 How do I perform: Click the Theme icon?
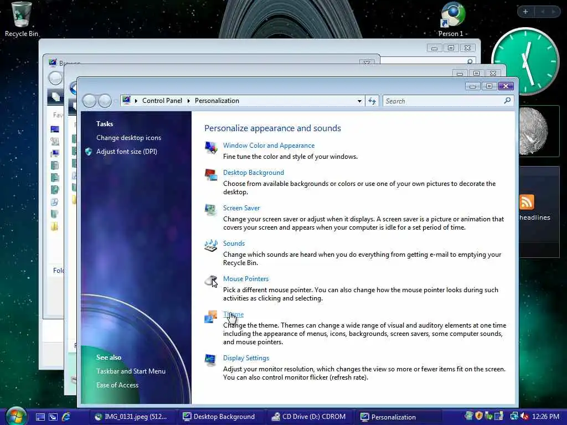pos(211,316)
